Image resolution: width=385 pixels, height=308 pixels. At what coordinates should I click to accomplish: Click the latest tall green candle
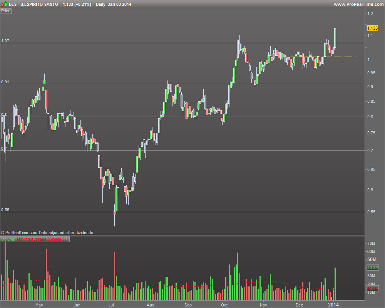click(x=335, y=38)
